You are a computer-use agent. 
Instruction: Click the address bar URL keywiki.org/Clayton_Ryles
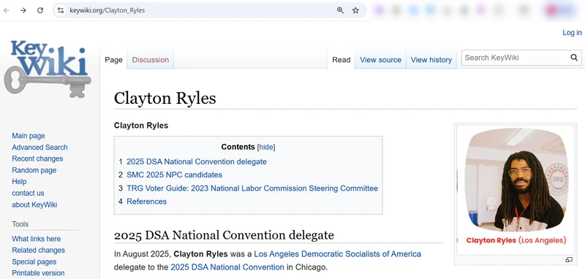click(107, 10)
